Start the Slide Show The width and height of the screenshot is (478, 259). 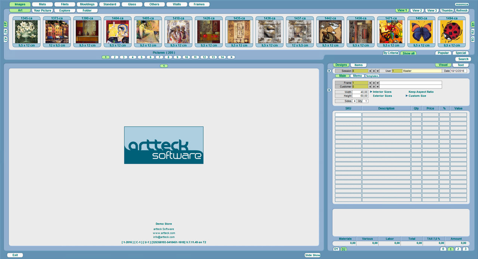point(312,255)
